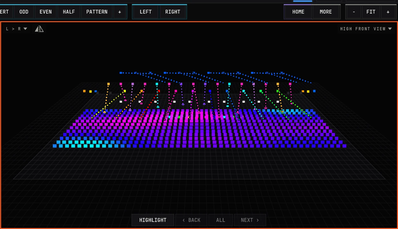398x229 pixels.
Task: Zoom in with the plus button beside FIT
Action: (388, 12)
